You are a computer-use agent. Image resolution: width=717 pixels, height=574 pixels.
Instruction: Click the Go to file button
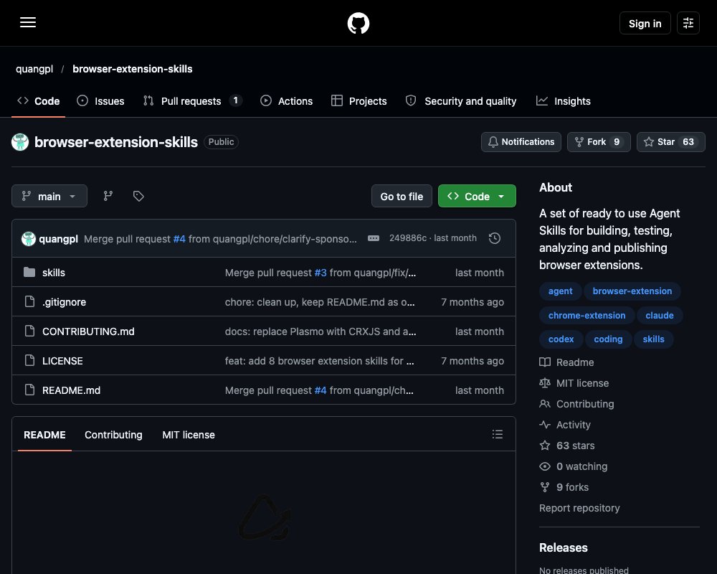point(402,196)
